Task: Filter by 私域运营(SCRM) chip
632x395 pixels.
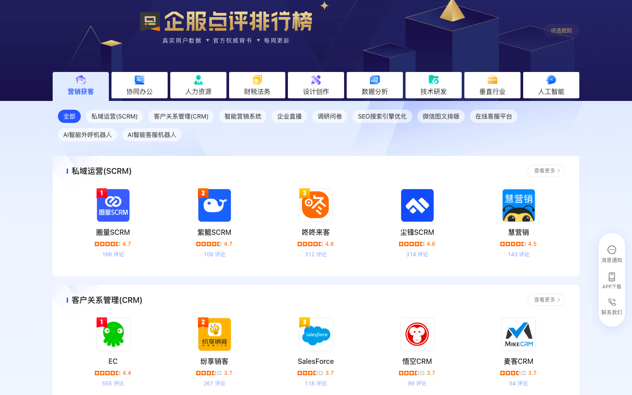Action: 115,116
